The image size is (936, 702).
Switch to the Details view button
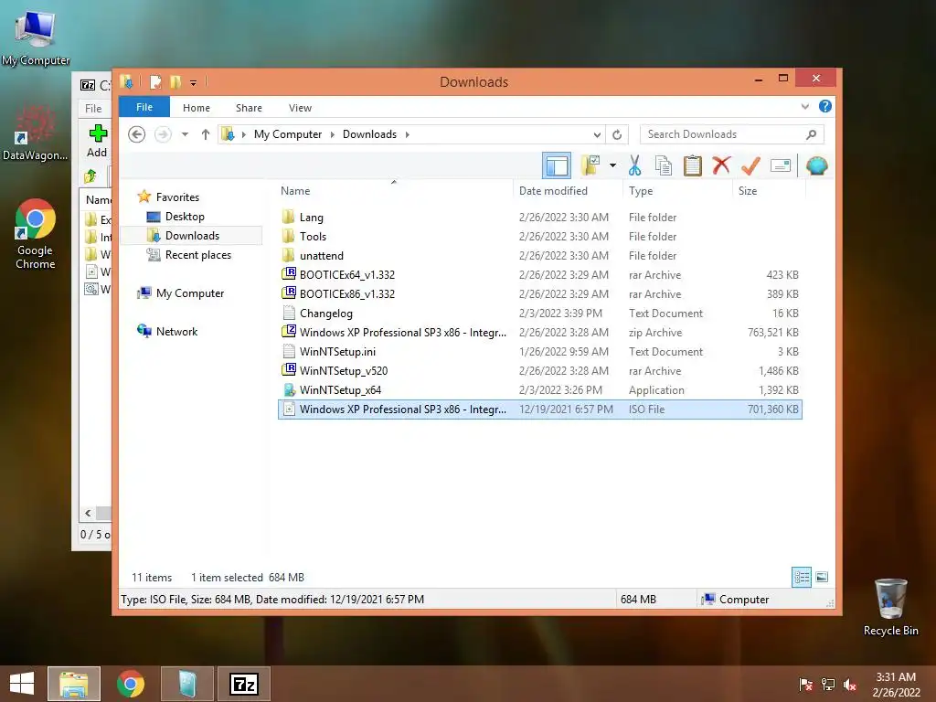[802, 577]
